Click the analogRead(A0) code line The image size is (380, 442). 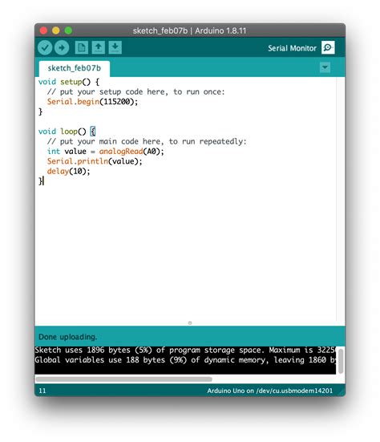click(105, 152)
